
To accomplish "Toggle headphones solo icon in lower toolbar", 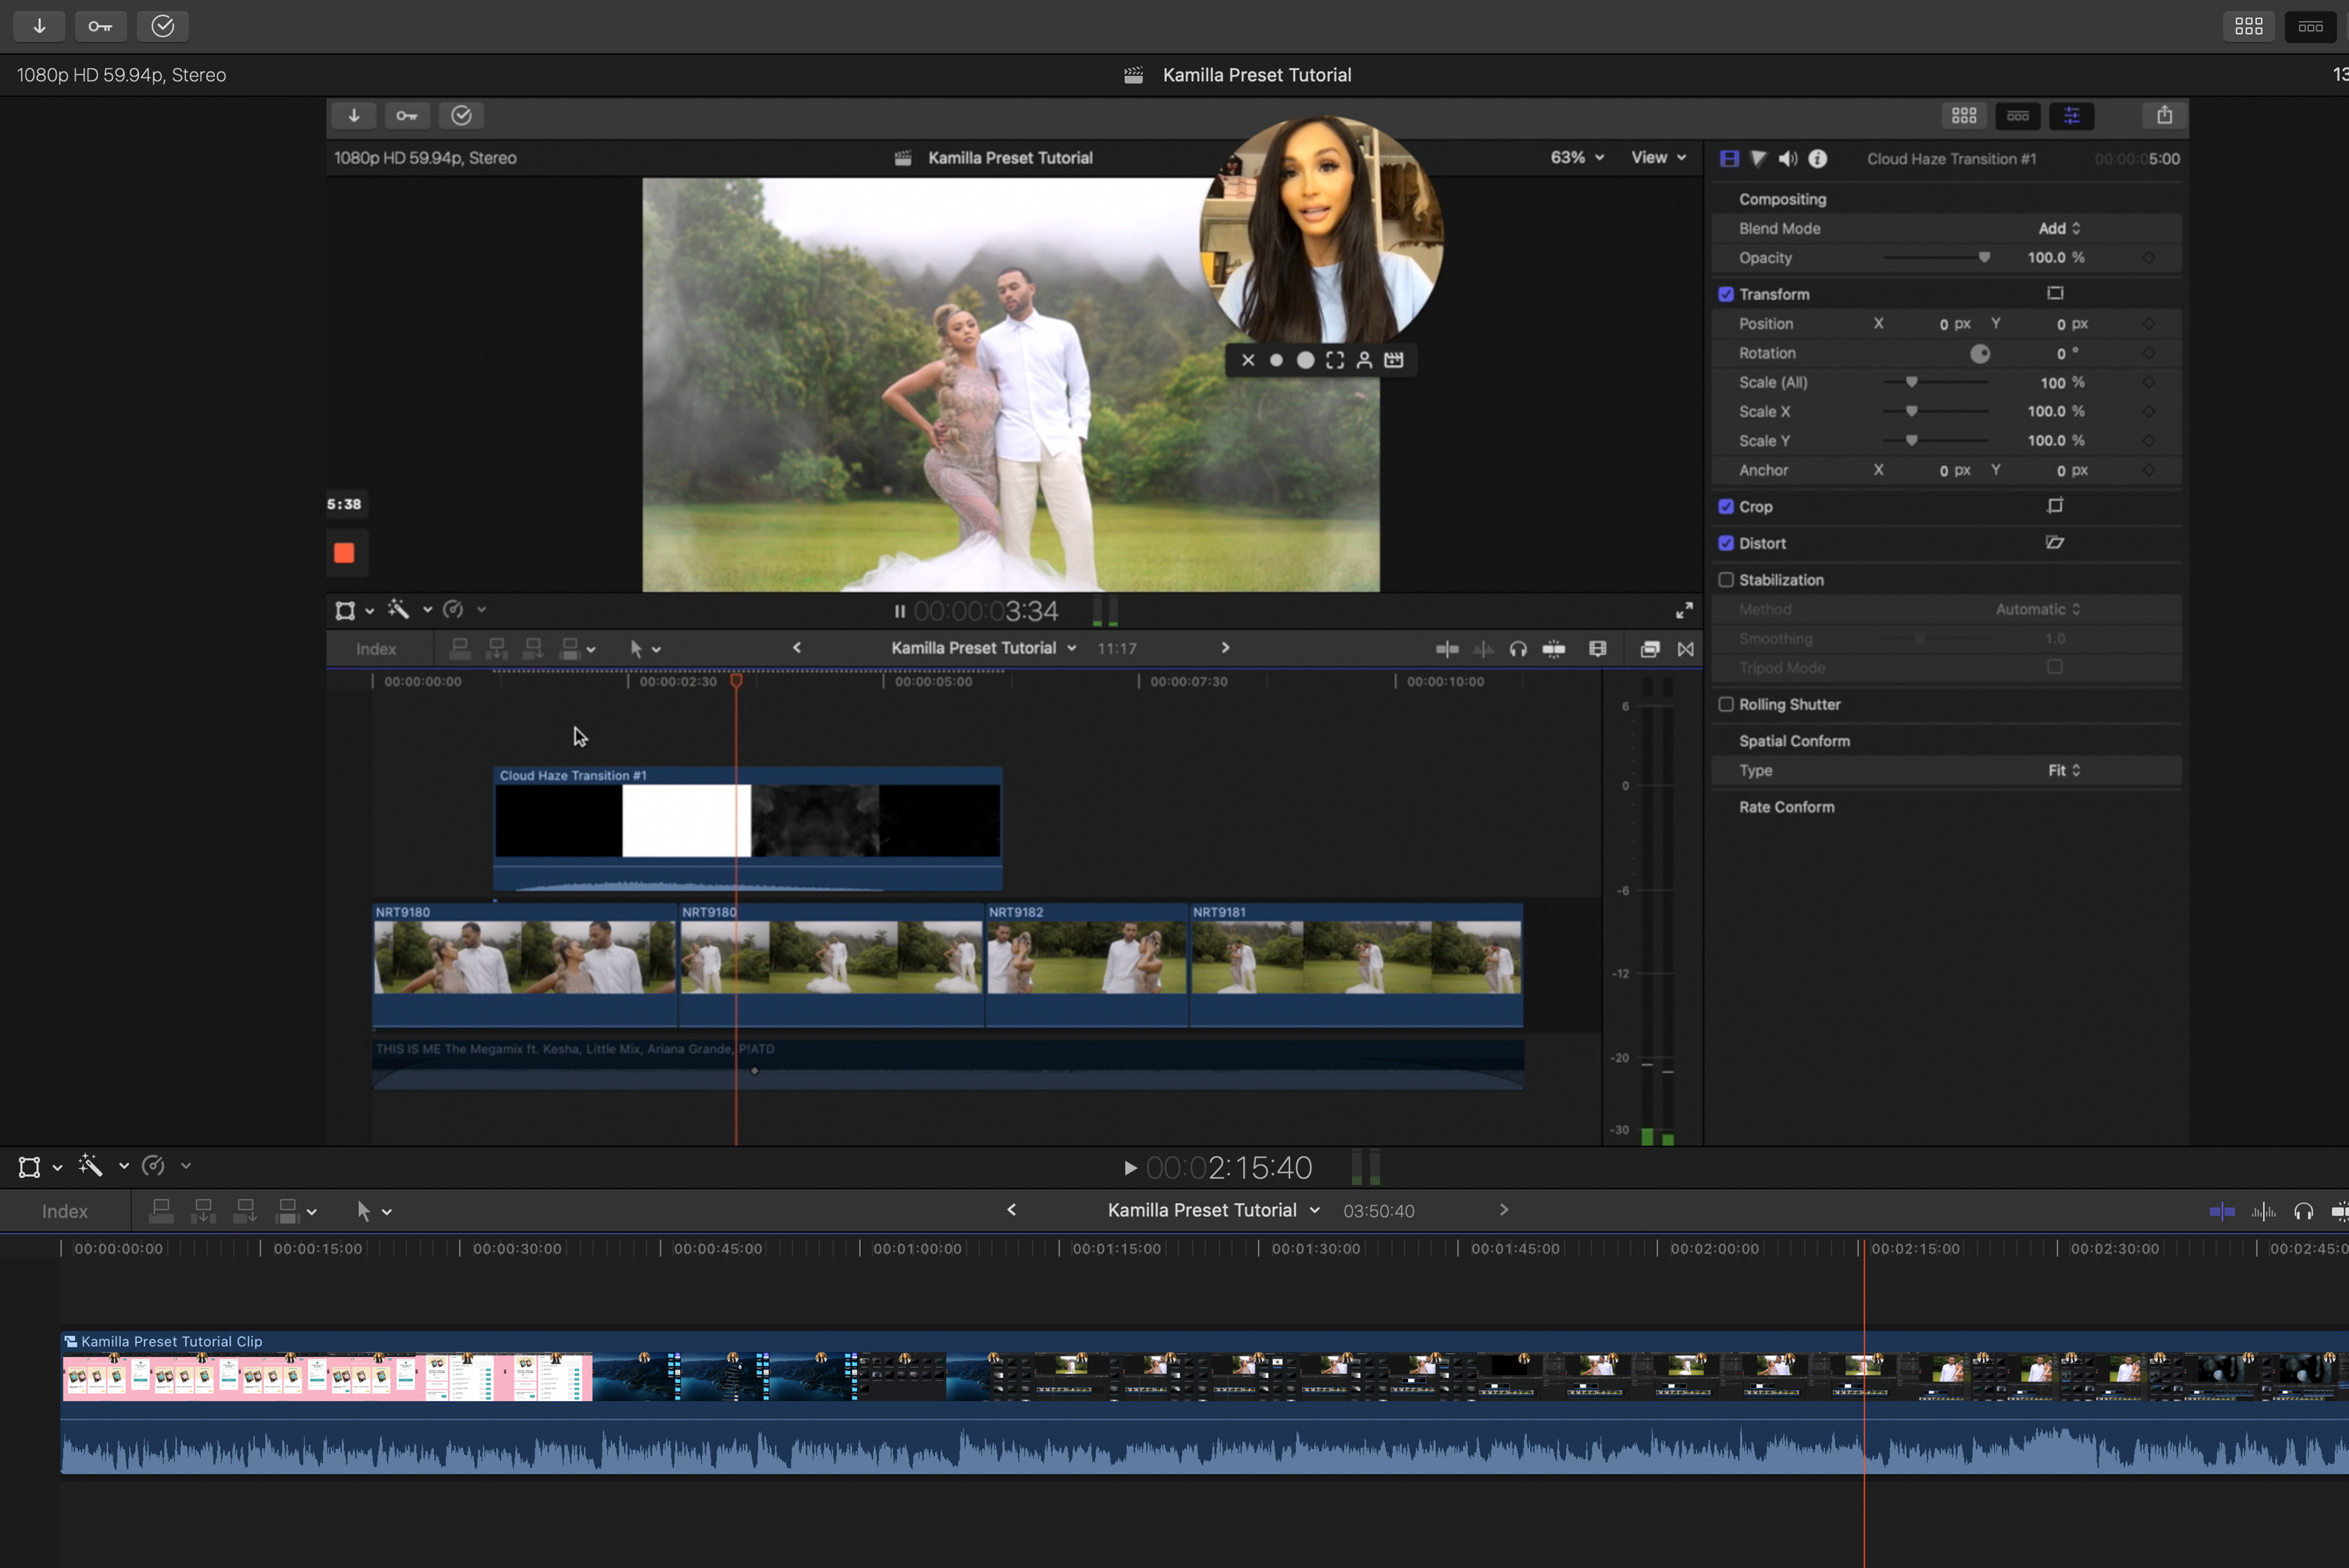I will (2303, 1211).
